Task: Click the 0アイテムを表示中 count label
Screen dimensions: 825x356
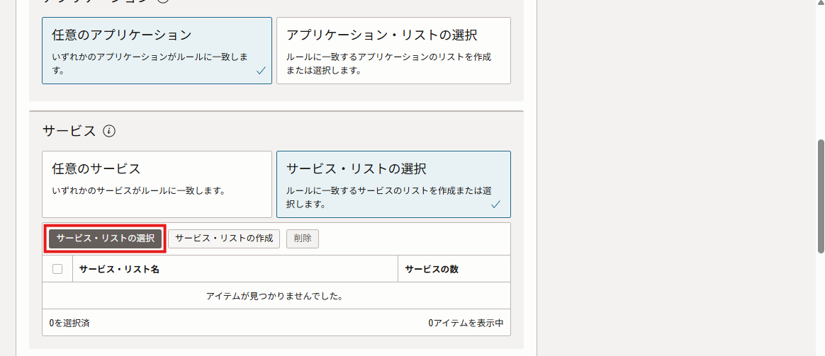Action: click(466, 323)
